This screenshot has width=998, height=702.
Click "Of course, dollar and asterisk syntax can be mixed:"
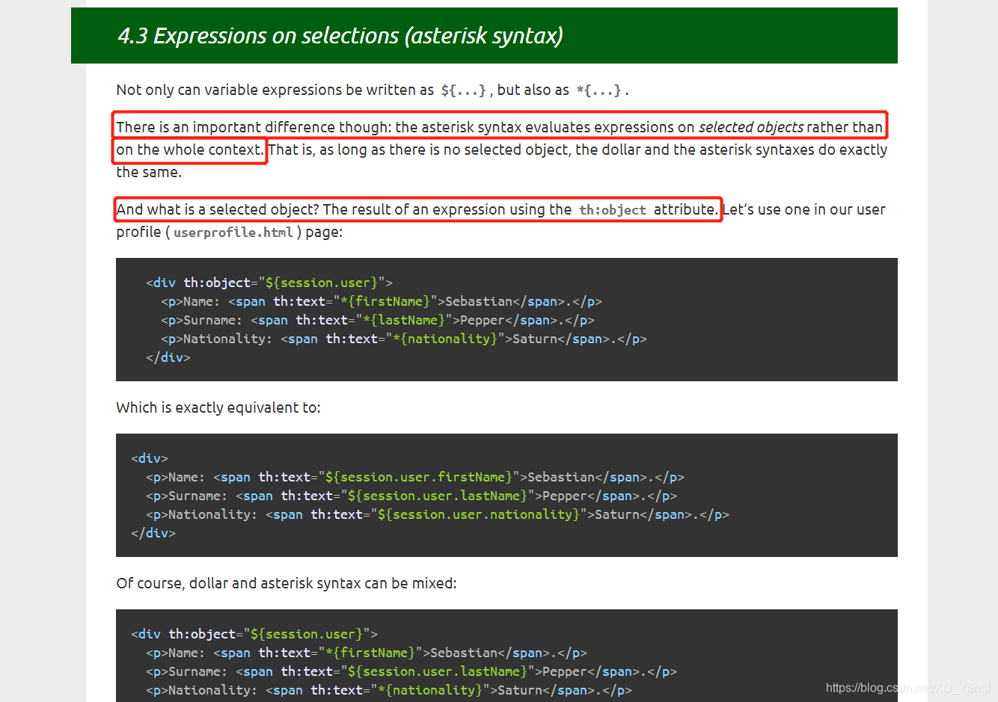[x=287, y=583]
